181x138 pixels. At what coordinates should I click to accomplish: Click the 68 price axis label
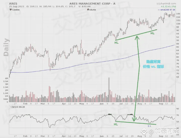(177, 77)
